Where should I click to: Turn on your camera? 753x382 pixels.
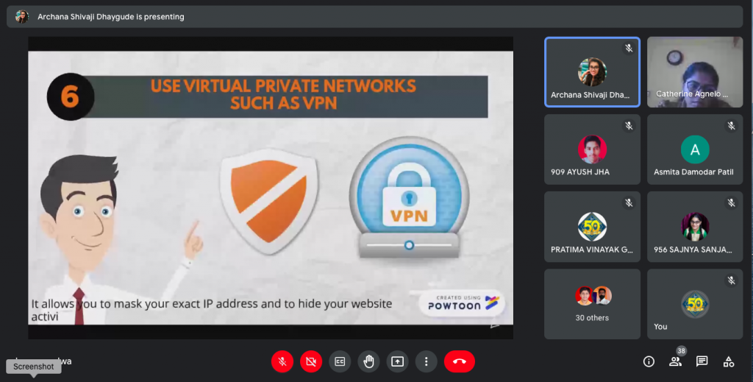[x=311, y=361]
